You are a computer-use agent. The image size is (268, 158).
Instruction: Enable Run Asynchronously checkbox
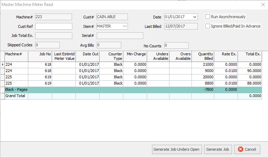(x=208, y=17)
